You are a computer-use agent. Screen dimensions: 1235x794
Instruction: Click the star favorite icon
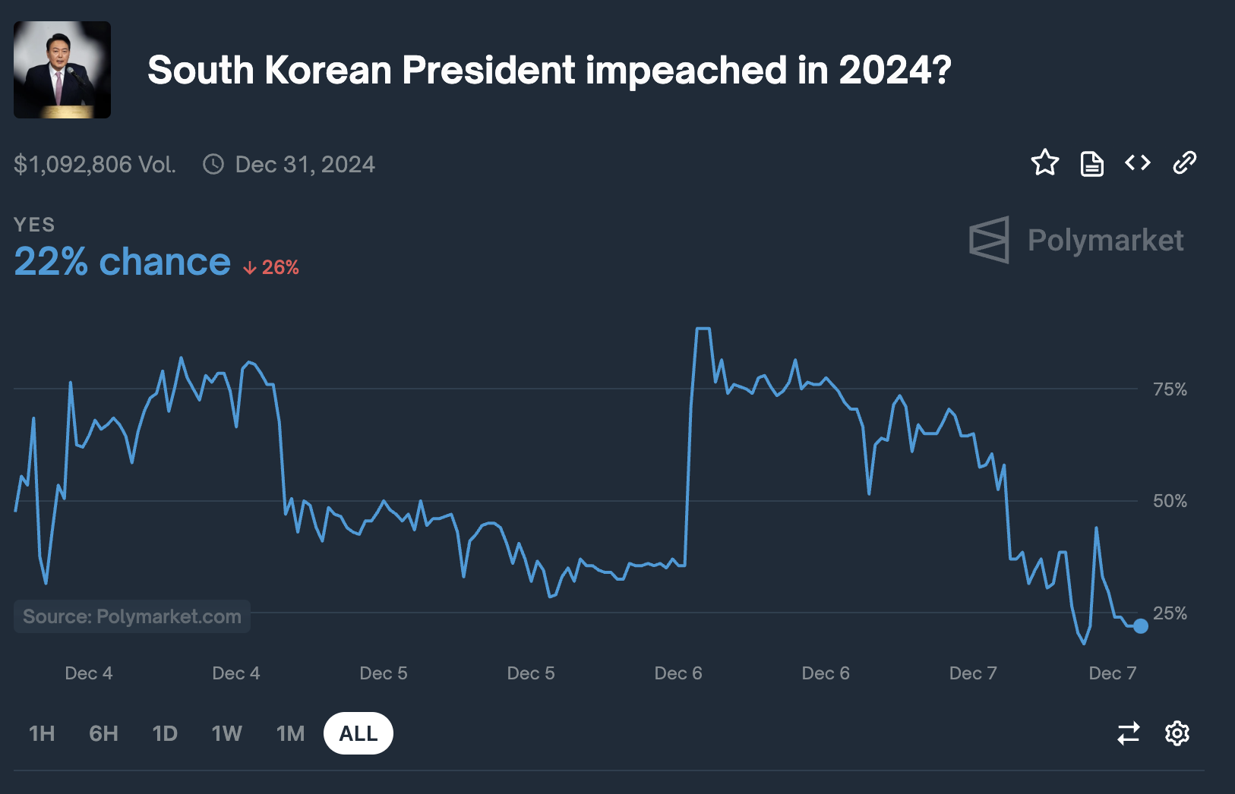click(1045, 162)
